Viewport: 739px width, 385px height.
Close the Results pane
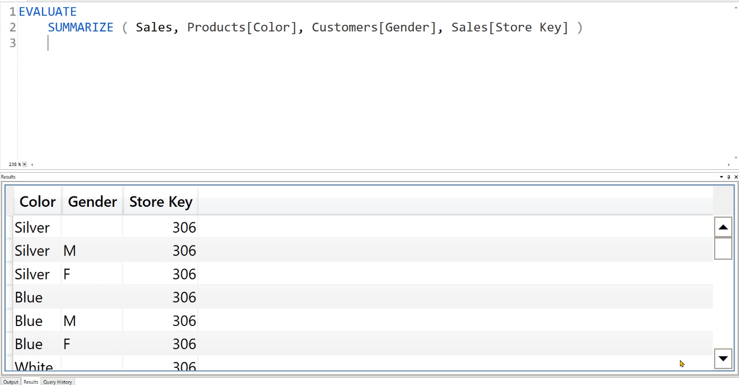pyautogui.click(x=736, y=177)
